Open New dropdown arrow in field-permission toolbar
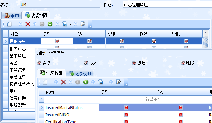This screenshot has width=212, height=123. [51, 82]
